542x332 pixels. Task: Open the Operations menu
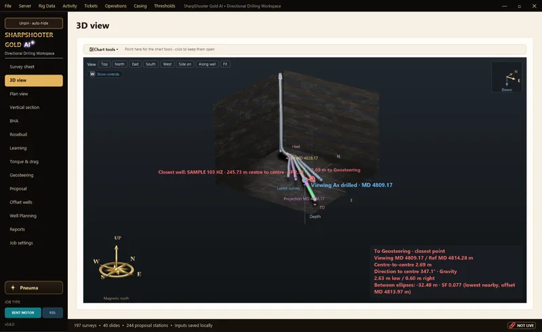pos(115,6)
